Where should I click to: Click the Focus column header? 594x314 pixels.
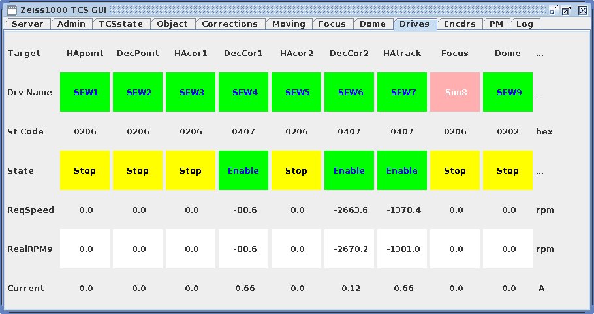pyautogui.click(x=455, y=54)
